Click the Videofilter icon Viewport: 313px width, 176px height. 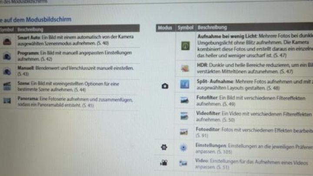(x=184, y=116)
